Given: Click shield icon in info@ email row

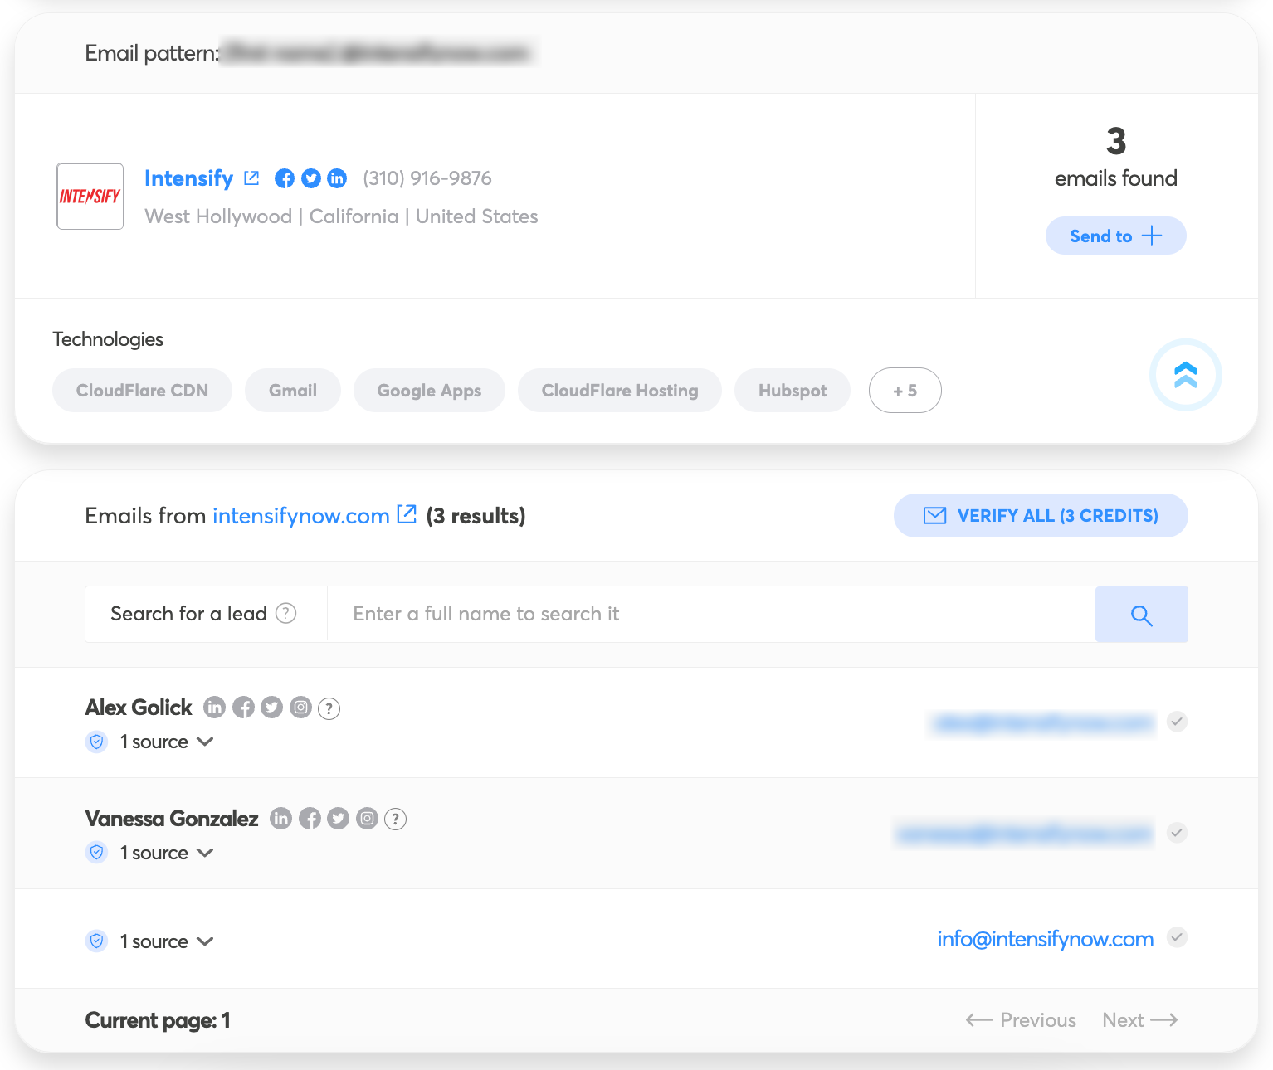Looking at the screenshot, I should pos(97,941).
